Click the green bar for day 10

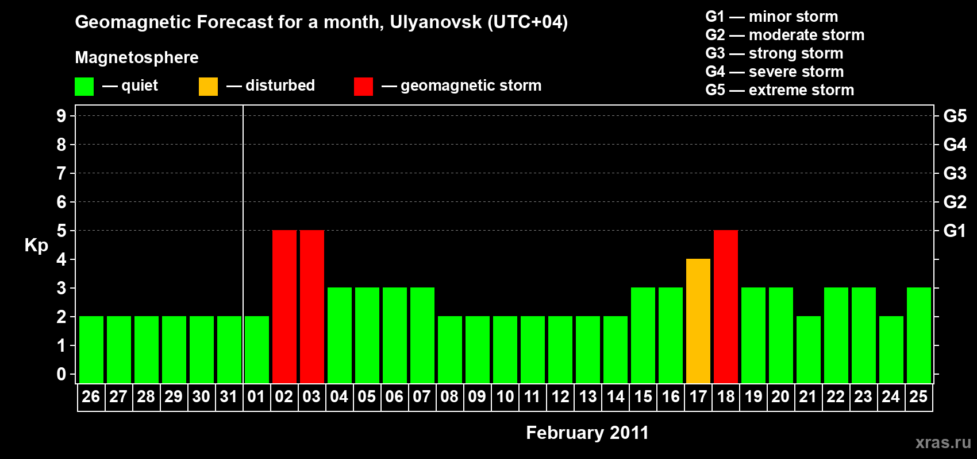tap(505, 349)
